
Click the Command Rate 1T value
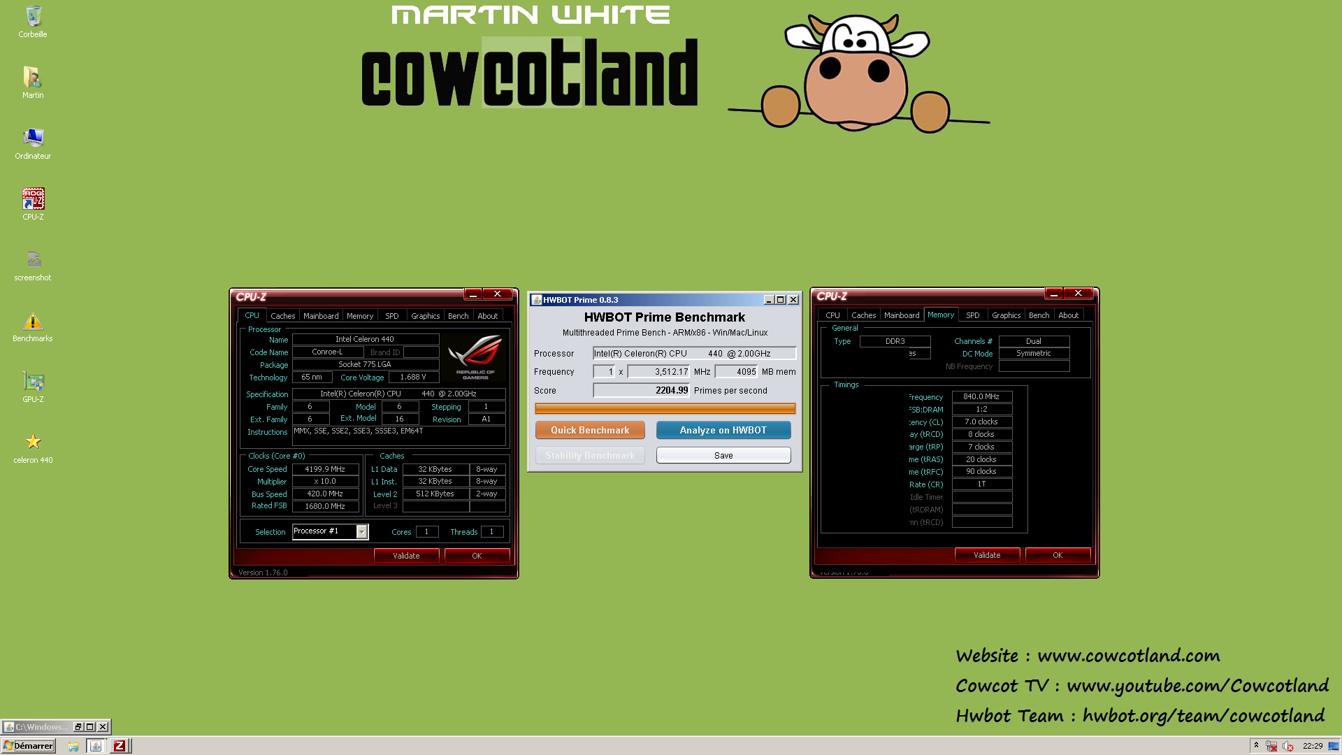click(981, 484)
